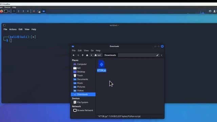217x122 pixels.
Task: Switch to workspace 3
Action: pos(23,11)
